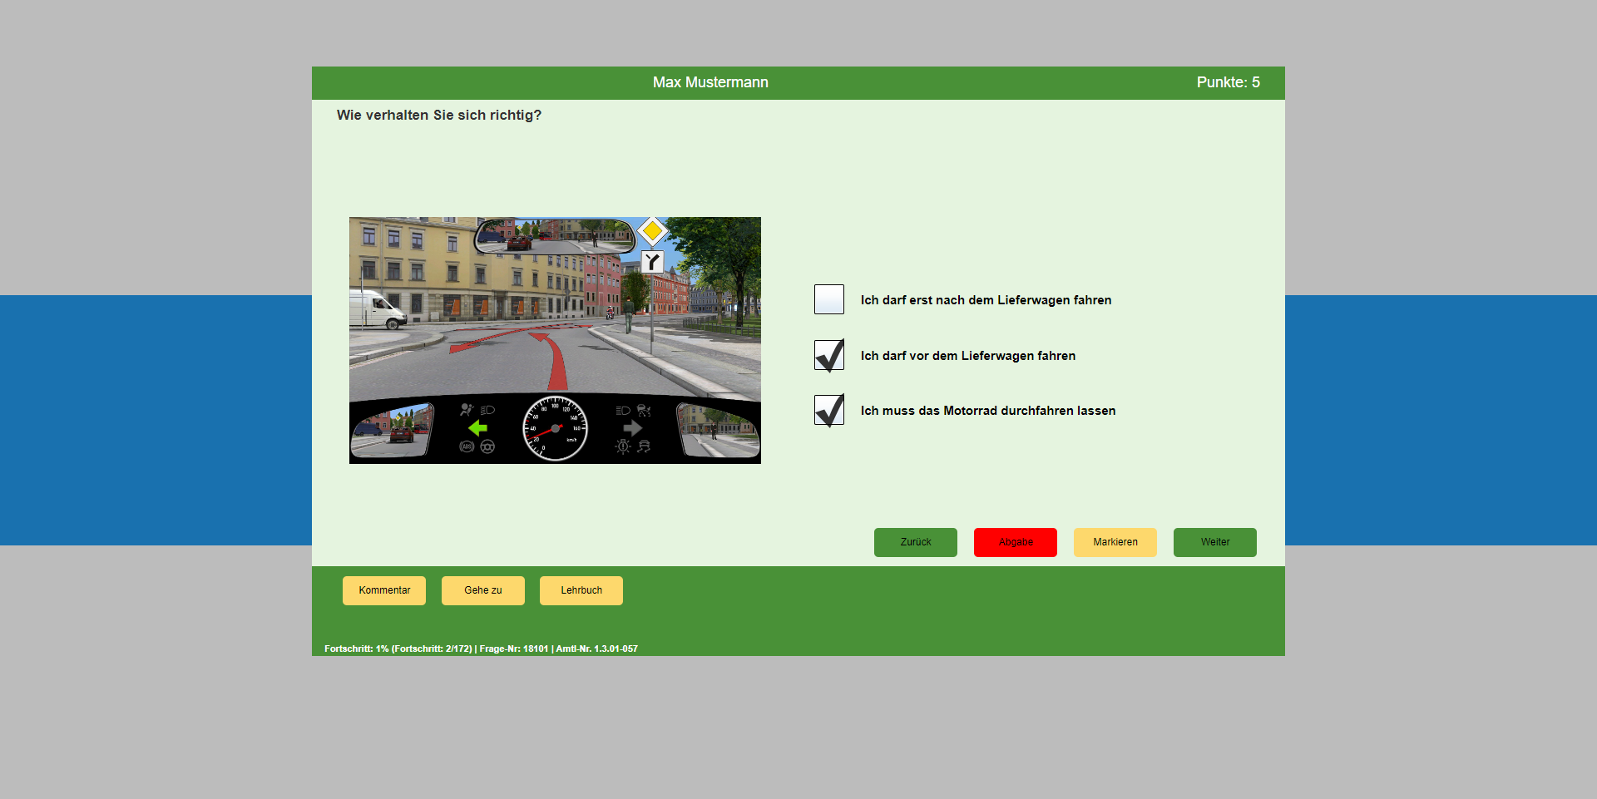Click the yellow diamond priority road sign
Screen dimensions: 1597x799
click(x=653, y=230)
